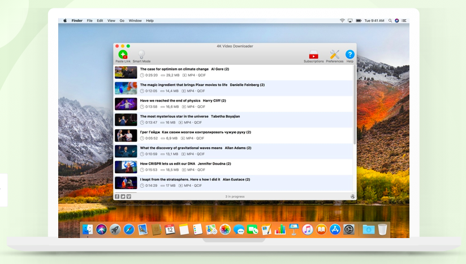
Task: Click the Paste Link button
Action: click(123, 56)
